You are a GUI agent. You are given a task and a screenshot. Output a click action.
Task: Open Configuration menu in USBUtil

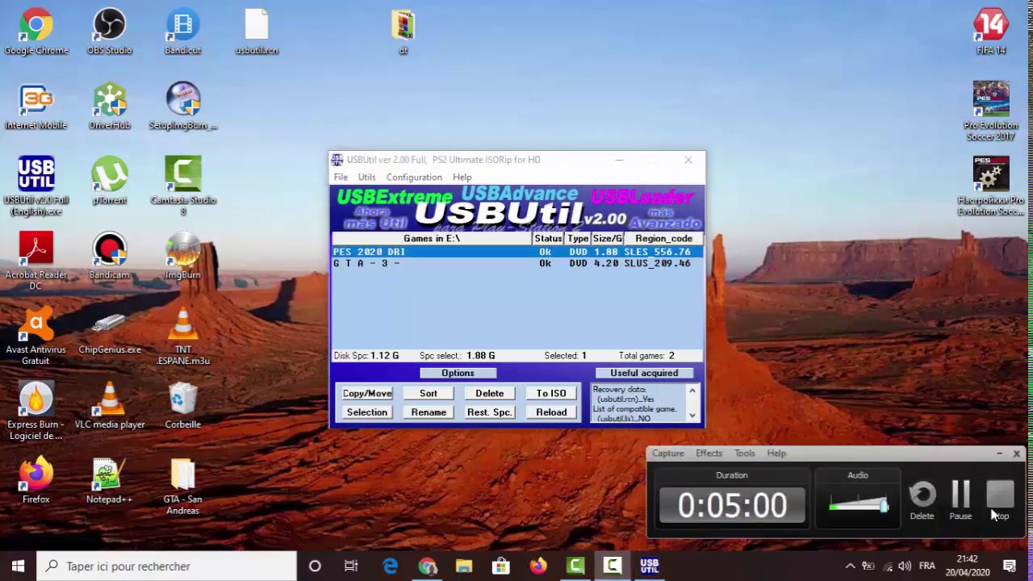coord(414,178)
